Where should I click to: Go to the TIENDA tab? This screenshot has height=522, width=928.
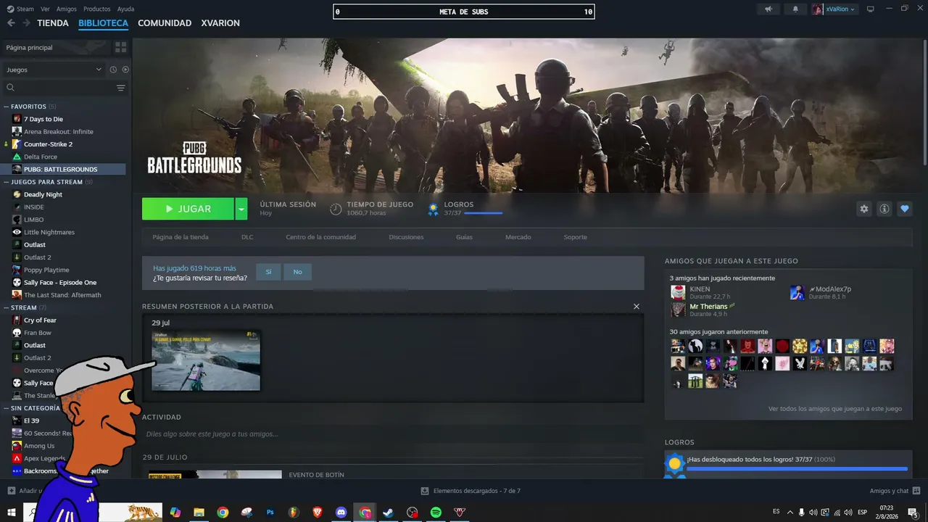(53, 23)
